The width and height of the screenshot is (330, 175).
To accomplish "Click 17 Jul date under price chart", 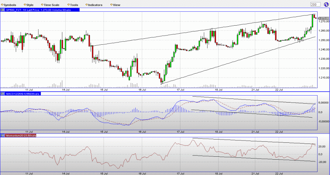I will click(180, 90).
